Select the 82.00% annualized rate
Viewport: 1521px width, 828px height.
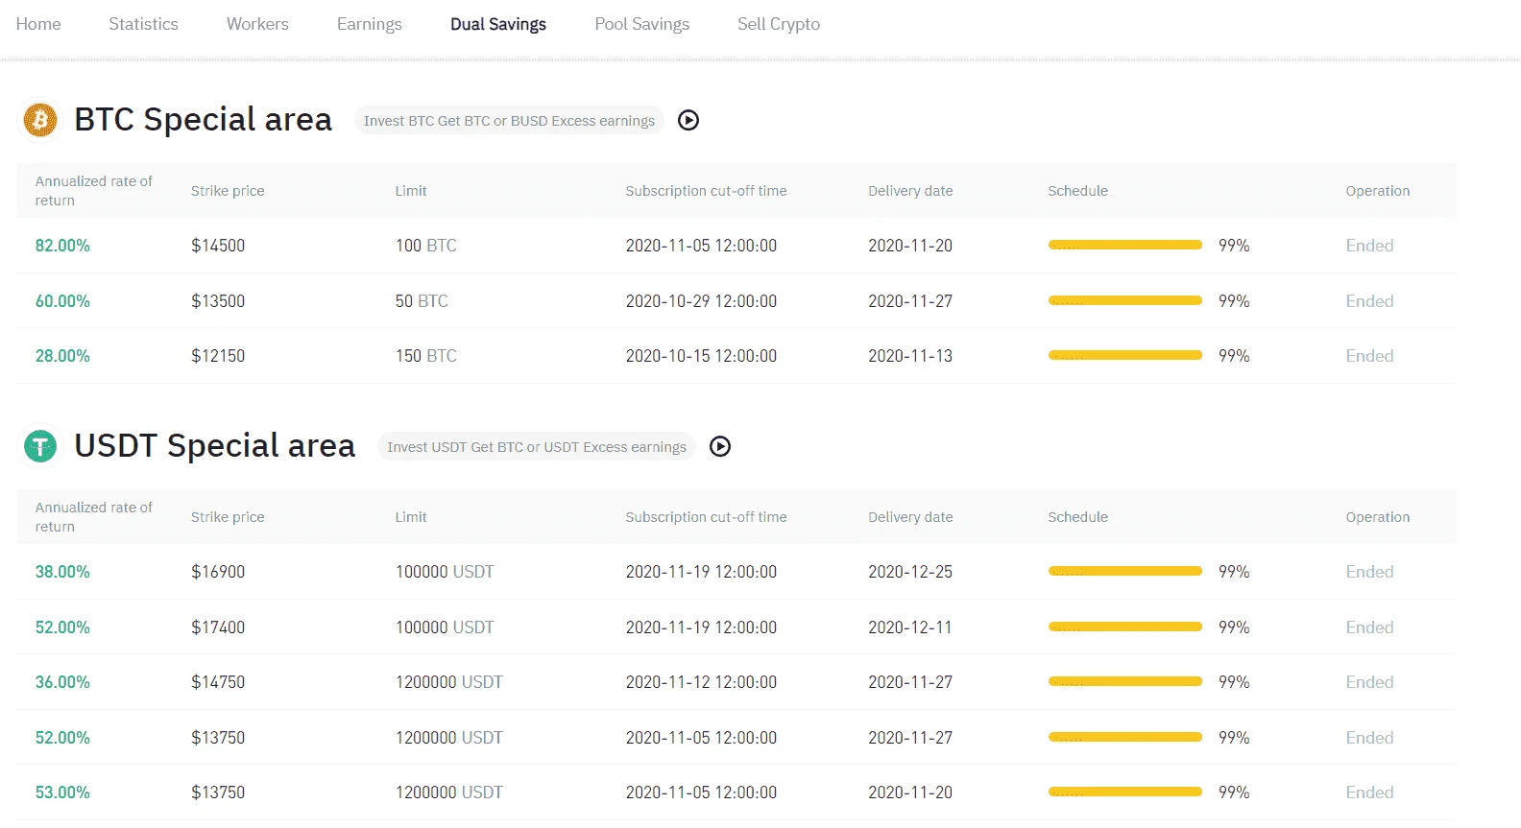pyautogui.click(x=62, y=246)
